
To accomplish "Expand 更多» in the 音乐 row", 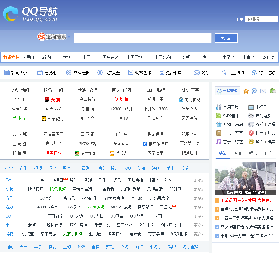I will (198, 198).
